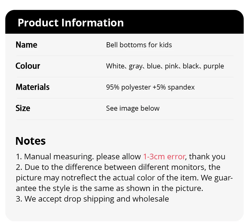Click "95% polyester +5% spandex" text
The image size is (249, 224).
point(150,87)
